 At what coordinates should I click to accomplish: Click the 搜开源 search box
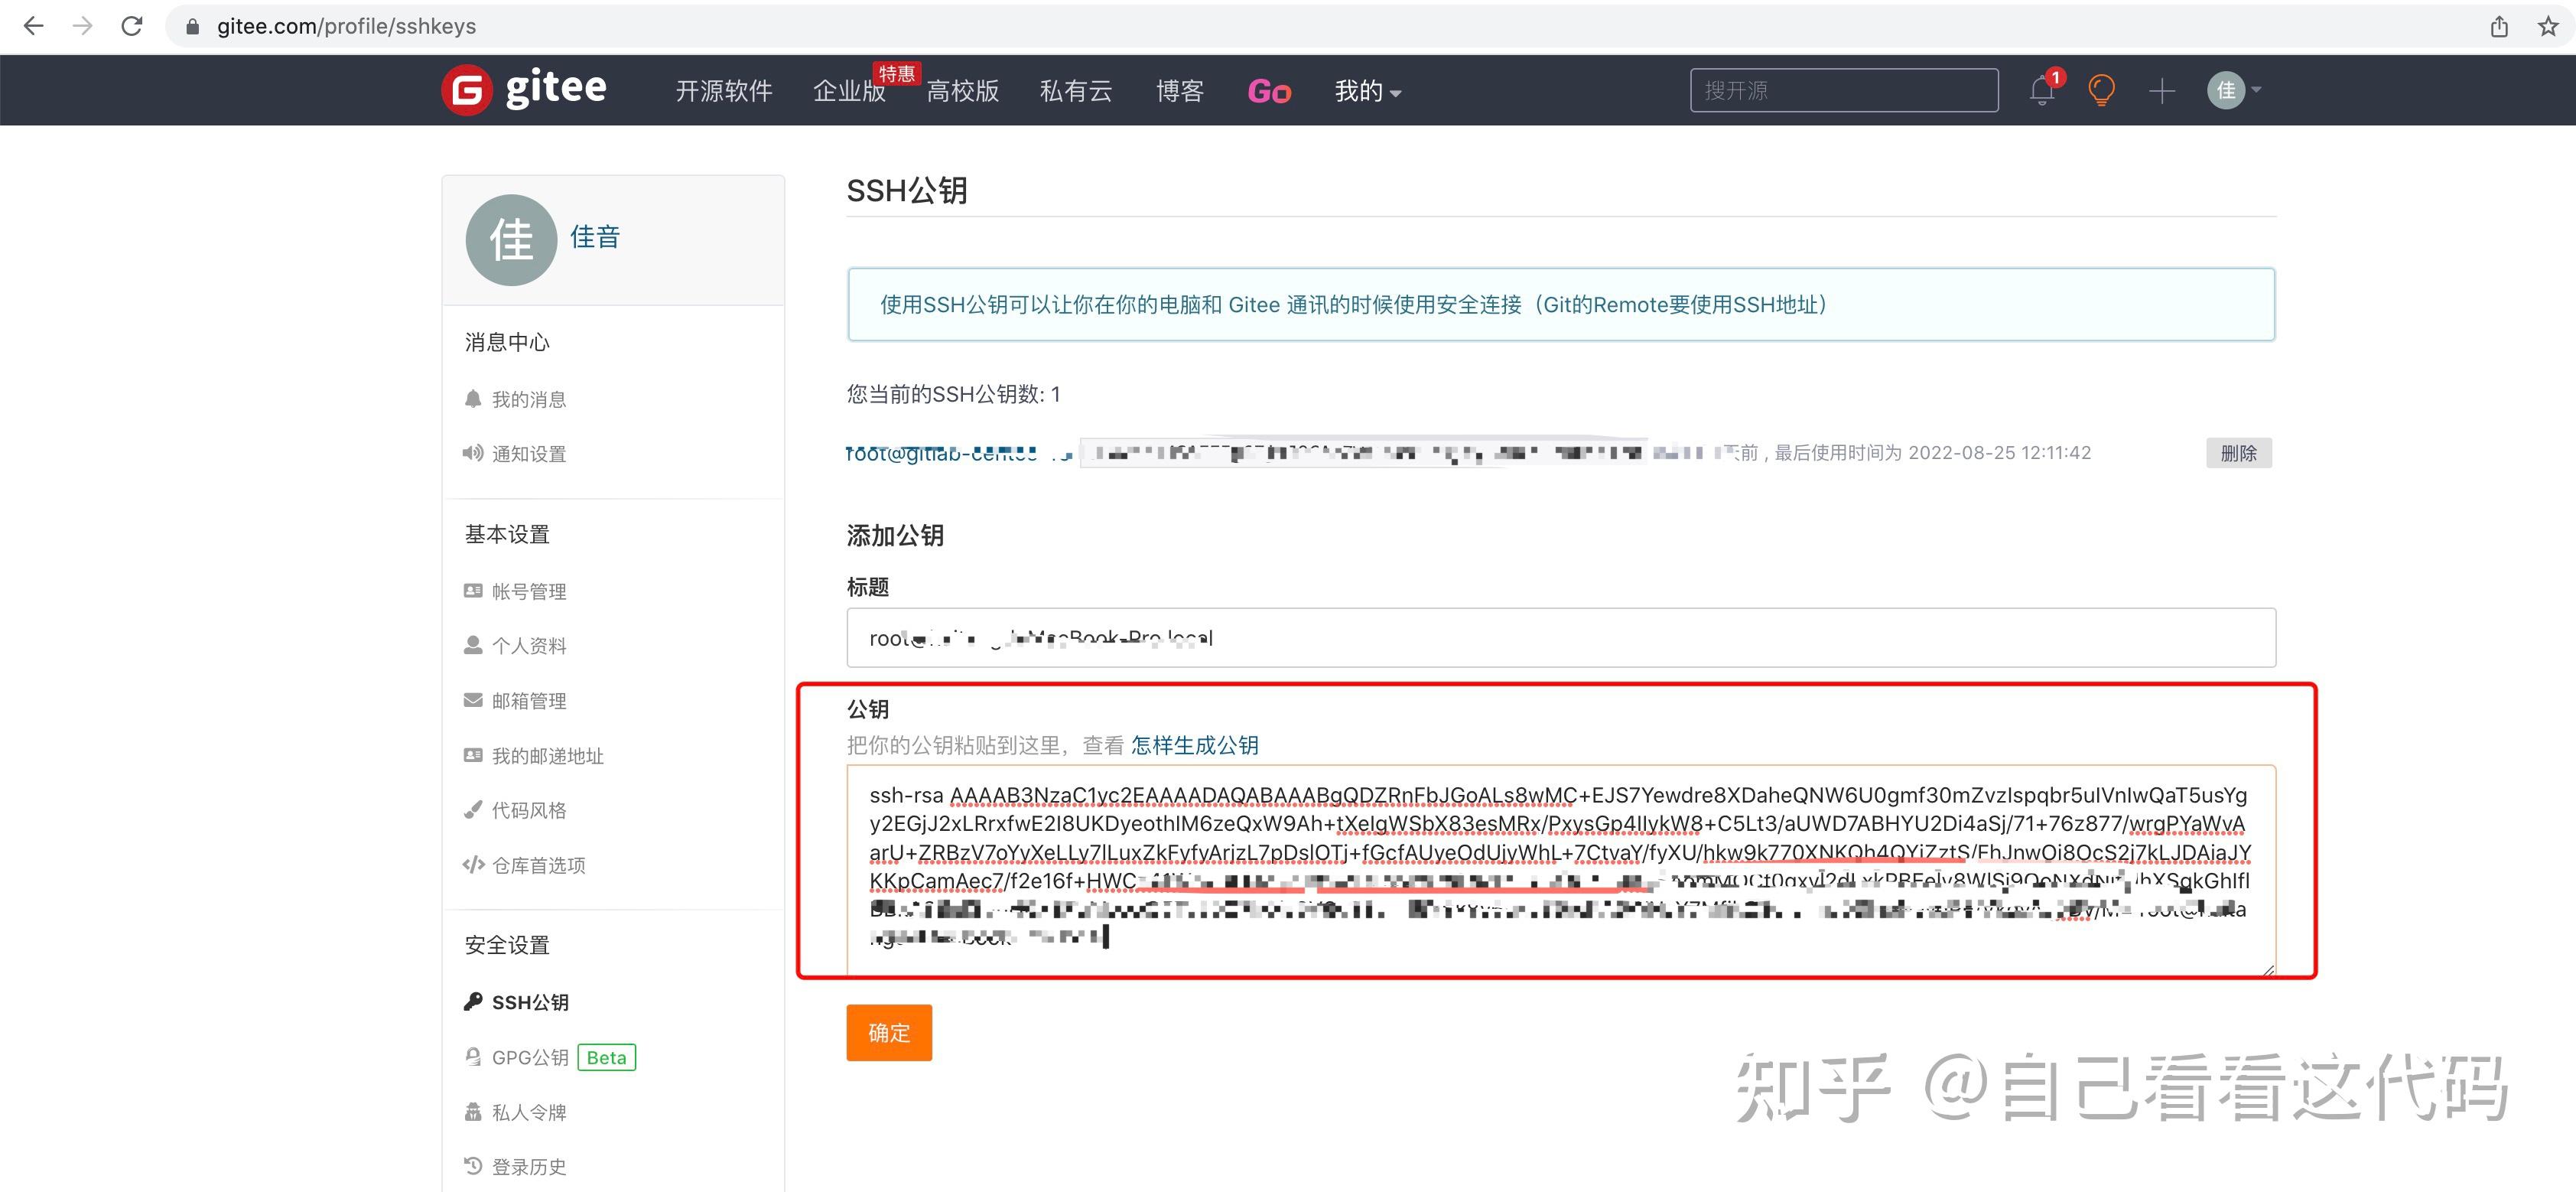click(x=1843, y=91)
